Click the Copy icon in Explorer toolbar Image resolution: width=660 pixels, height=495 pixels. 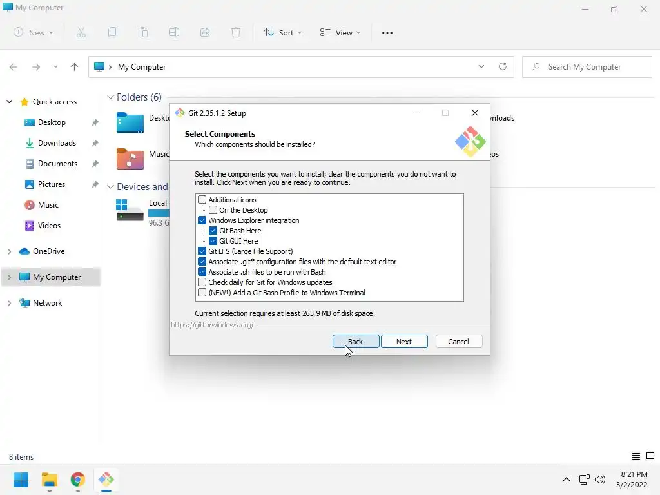(x=112, y=32)
